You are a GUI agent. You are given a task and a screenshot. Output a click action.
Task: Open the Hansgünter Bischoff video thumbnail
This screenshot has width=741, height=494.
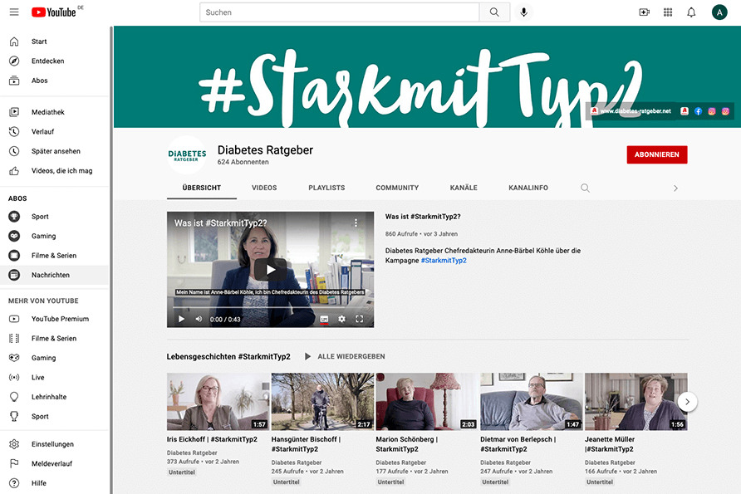(322, 402)
